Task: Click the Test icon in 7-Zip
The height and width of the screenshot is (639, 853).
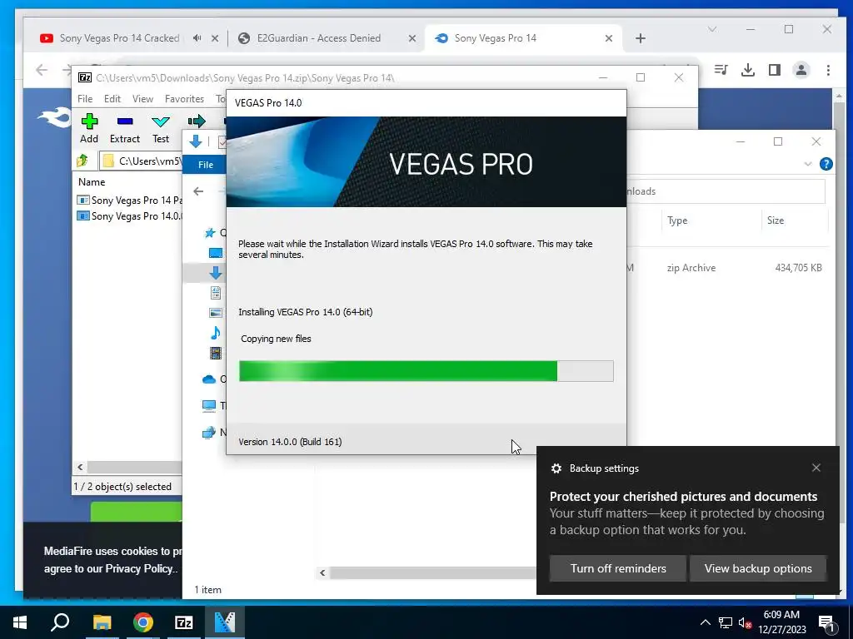Action: click(161, 121)
